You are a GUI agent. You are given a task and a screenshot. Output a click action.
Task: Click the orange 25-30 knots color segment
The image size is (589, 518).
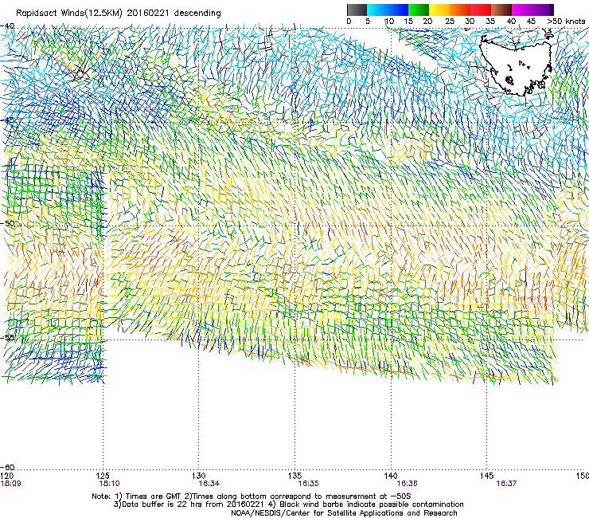pyautogui.click(x=460, y=10)
